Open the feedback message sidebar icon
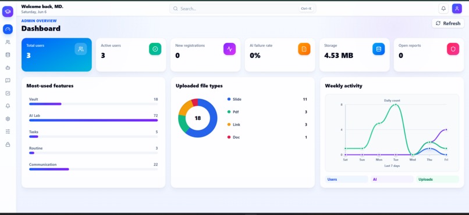 click(x=8, y=81)
